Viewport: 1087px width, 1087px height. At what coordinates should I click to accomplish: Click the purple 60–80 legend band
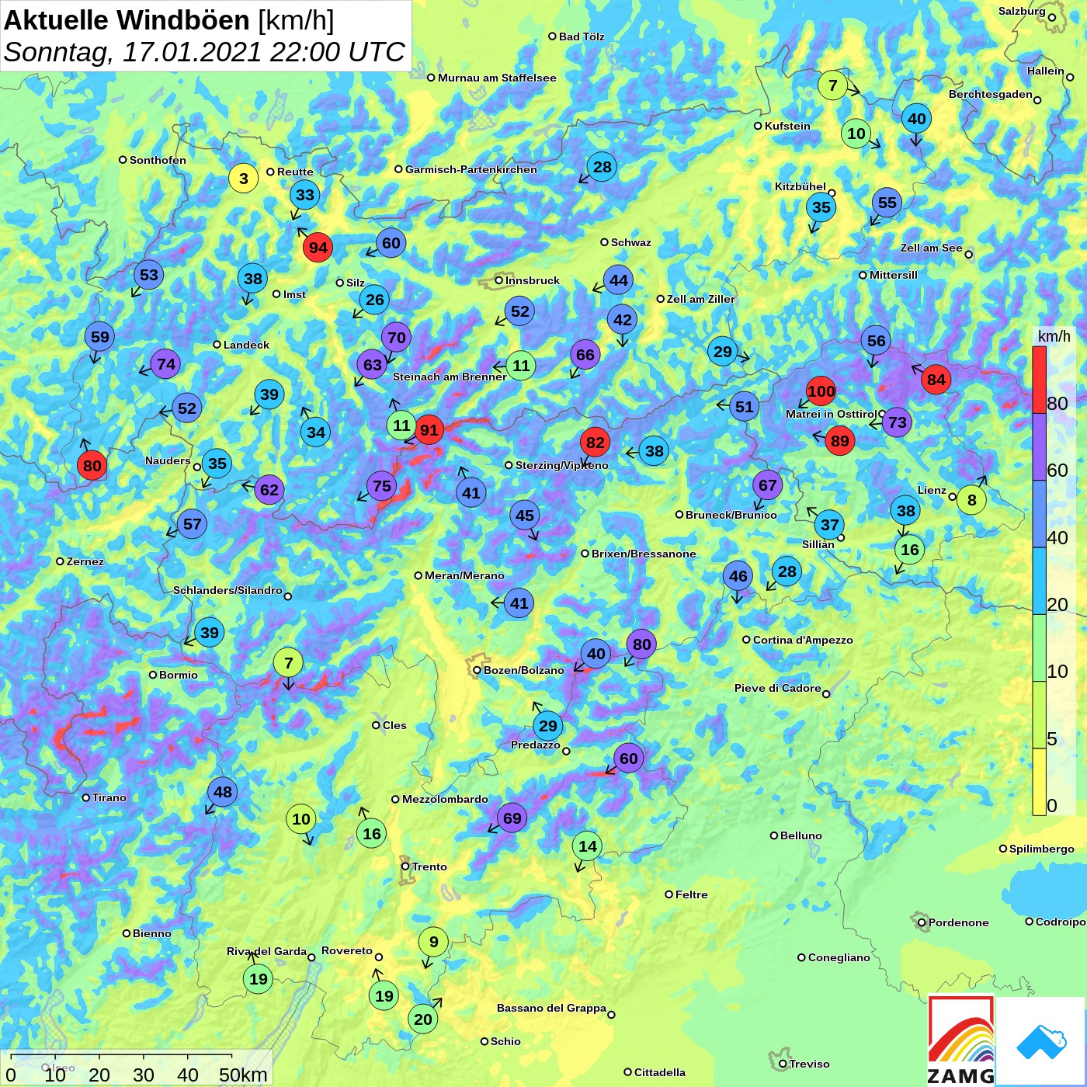pos(1039,447)
